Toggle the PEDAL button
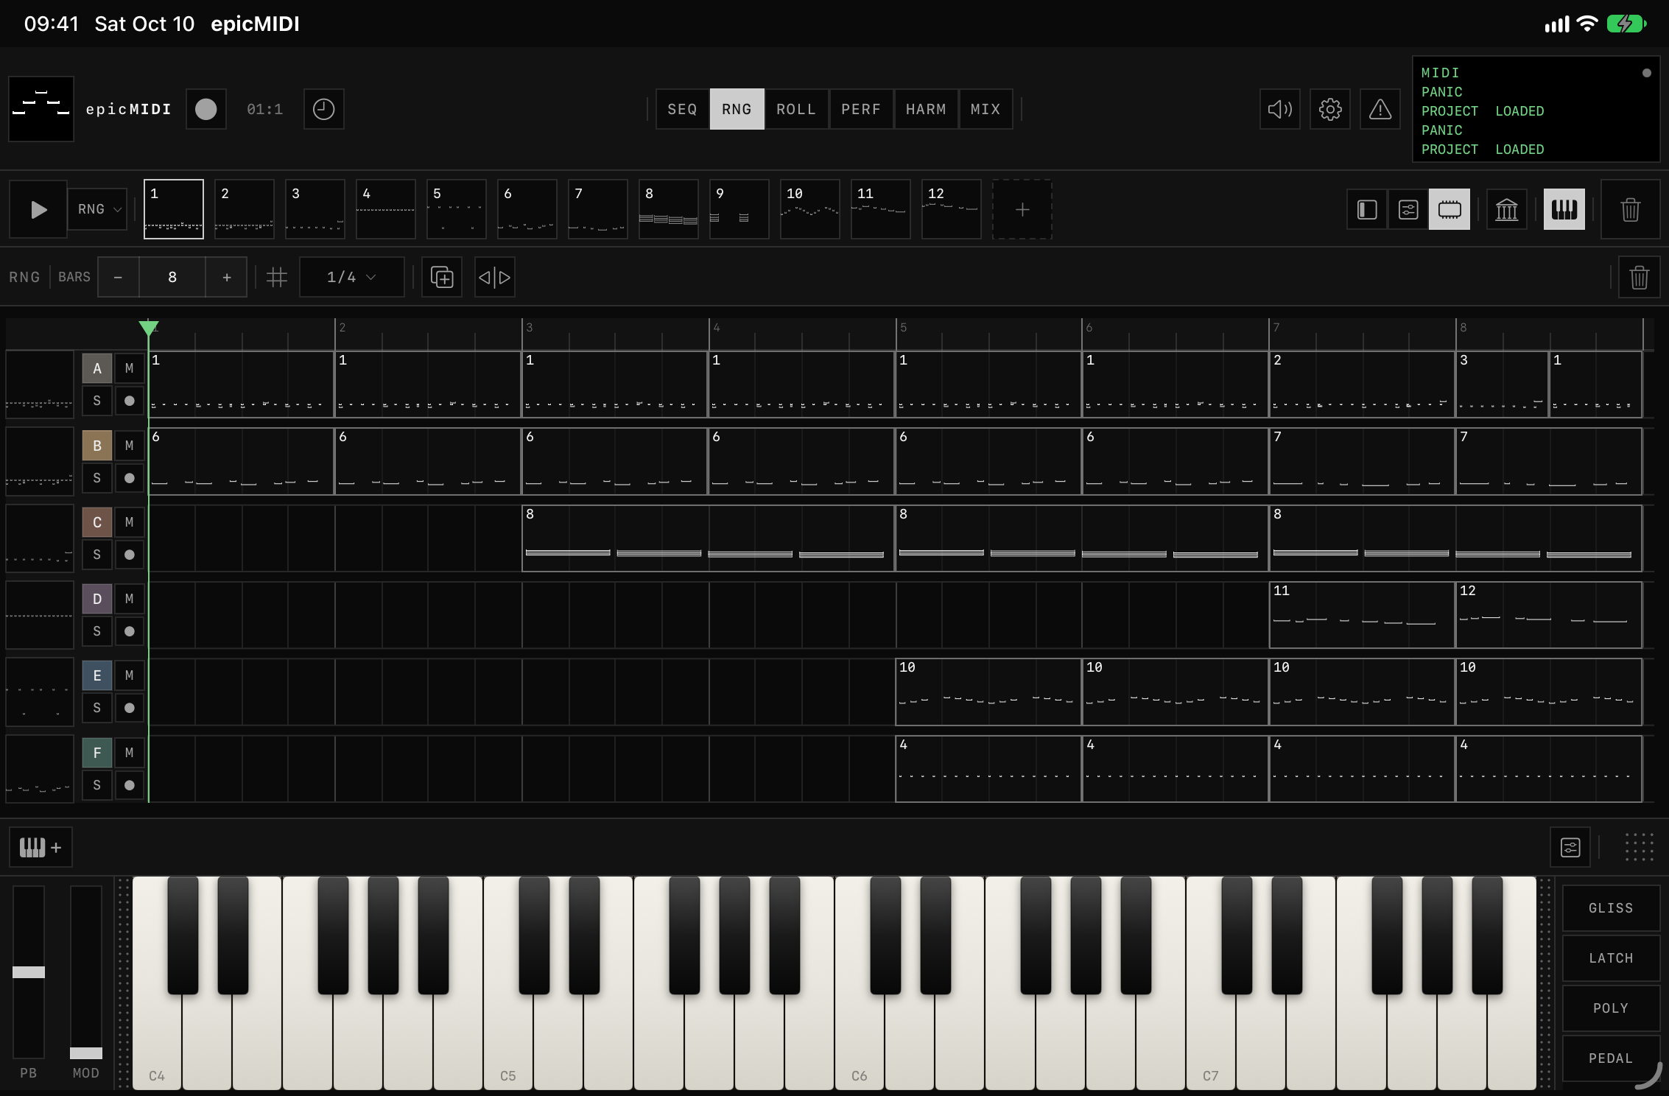The width and height of the screenshot is (1669, 1096). coord(1611,1058)
